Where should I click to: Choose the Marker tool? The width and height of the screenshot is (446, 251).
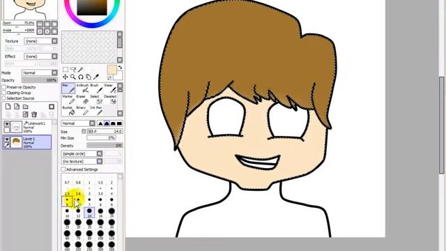(68, 100)
